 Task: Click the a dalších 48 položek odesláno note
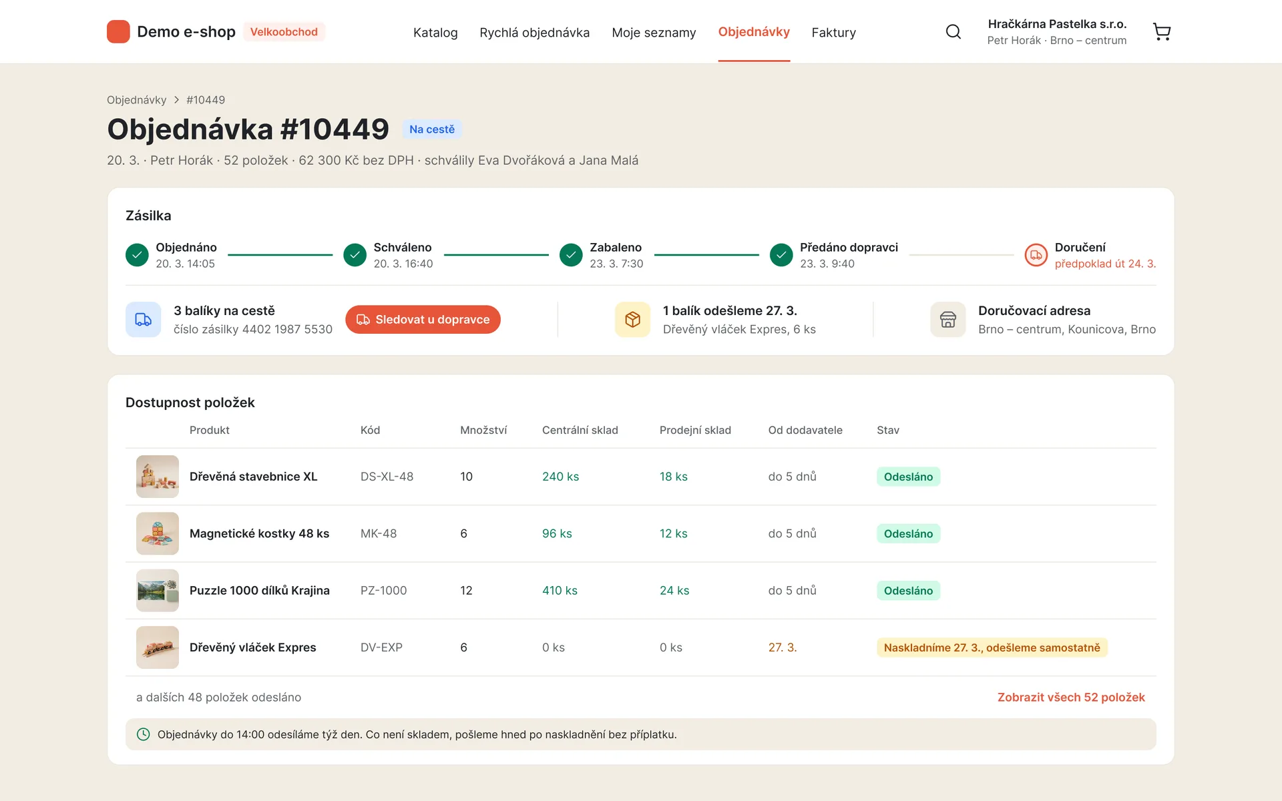pyautogui.click(x=218, y=697)
